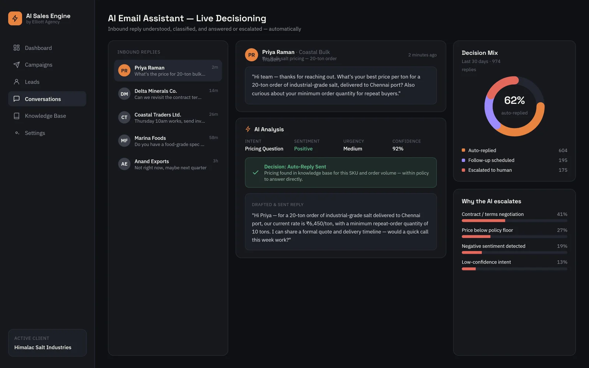Click the DM avatar for Delta Minerals
The image size is (589, 368).
click(x=124, y=94)
